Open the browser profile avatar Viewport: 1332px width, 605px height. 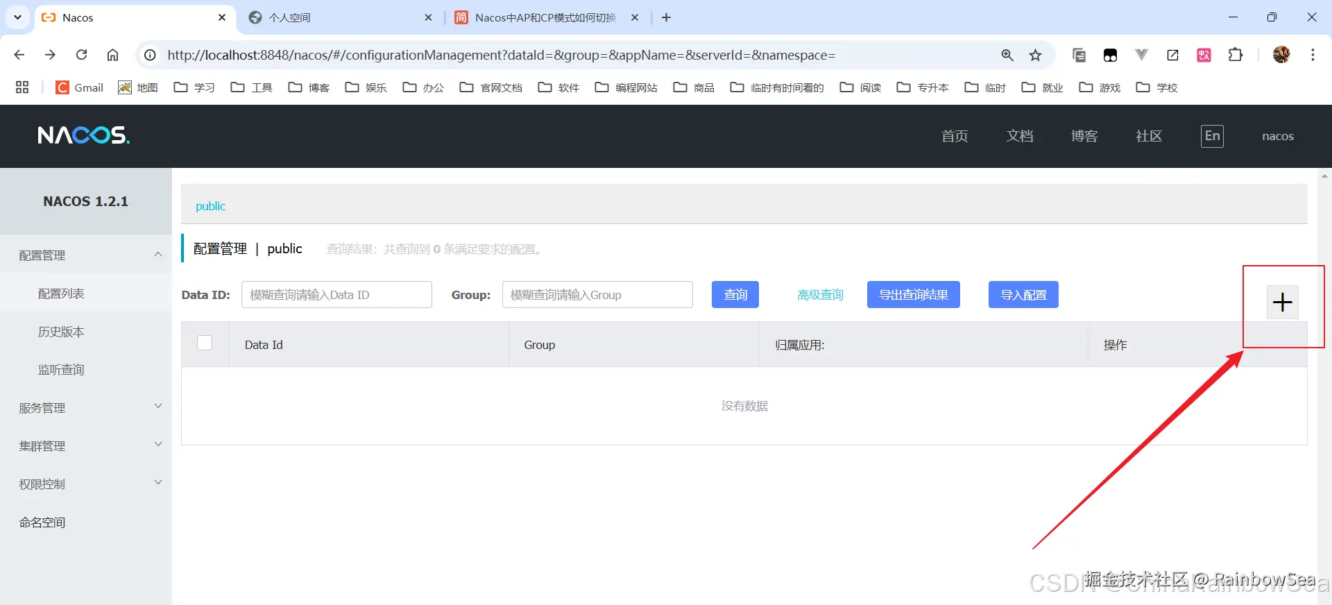(1281, 55)
